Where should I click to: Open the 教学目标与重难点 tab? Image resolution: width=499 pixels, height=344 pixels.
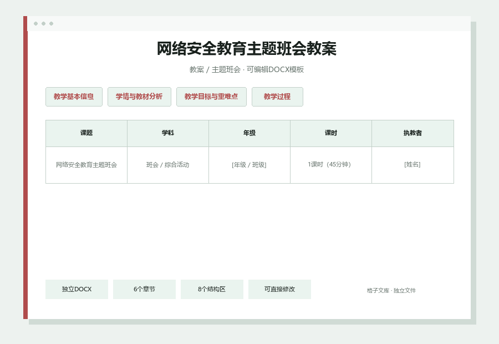[x=211, y=97]
